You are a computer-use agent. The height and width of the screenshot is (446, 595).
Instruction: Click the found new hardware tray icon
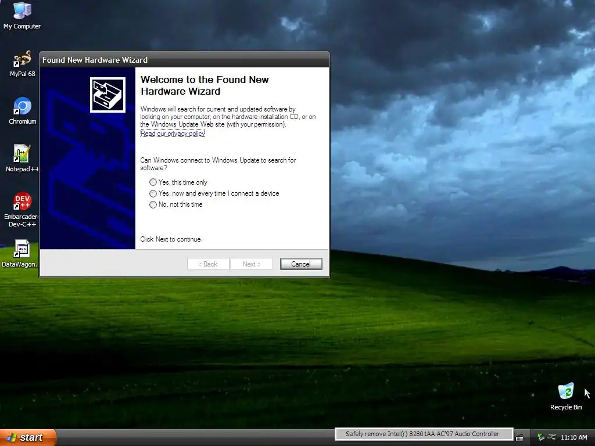pos(552,437)
